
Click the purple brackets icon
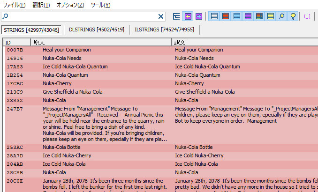(307, 16)
